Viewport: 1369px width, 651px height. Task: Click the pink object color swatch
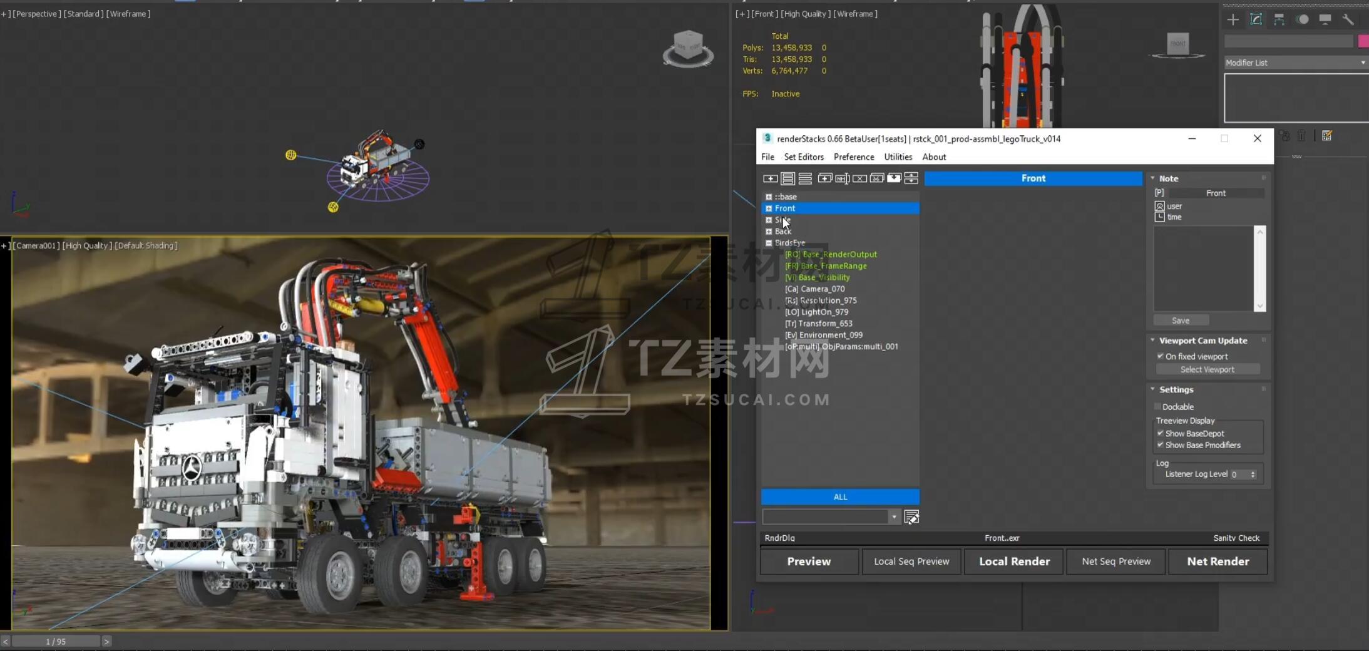[x=1363, y=41]
